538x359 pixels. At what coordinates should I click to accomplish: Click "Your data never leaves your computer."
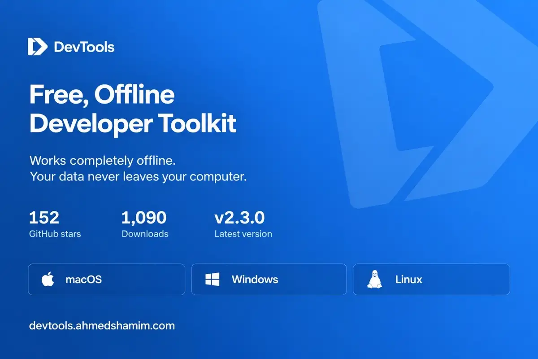[138, 176]
